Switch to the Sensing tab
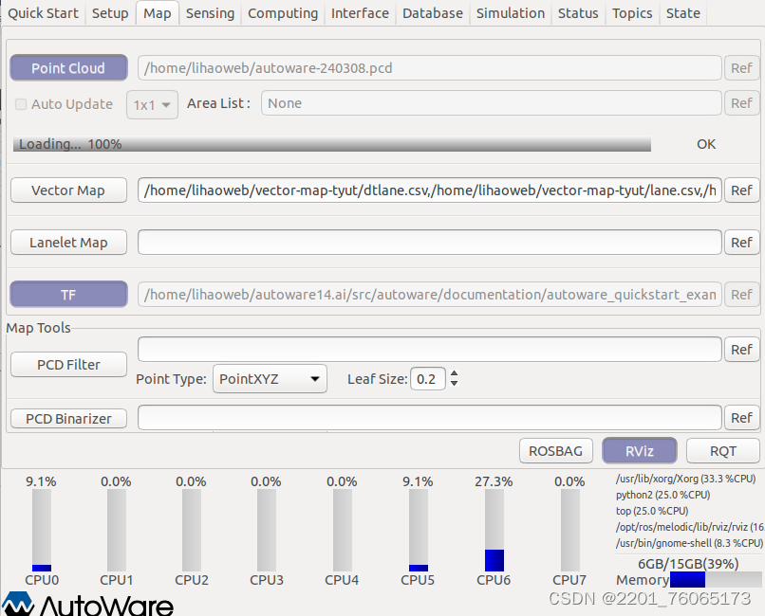765x616 pixels. (210, 13)
